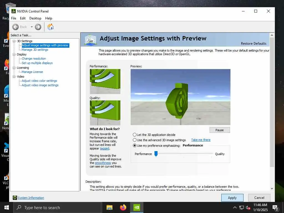Show hidden system tray icons
The width and height of the screenshot is (284, 213).
(x=235, y=207)
